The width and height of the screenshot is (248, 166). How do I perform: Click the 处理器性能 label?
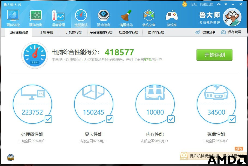pyautogui.click(x=32, y=134)
